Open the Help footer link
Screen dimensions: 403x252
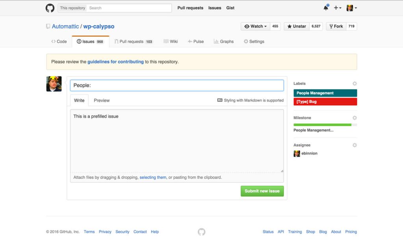(x=155, y=232)
